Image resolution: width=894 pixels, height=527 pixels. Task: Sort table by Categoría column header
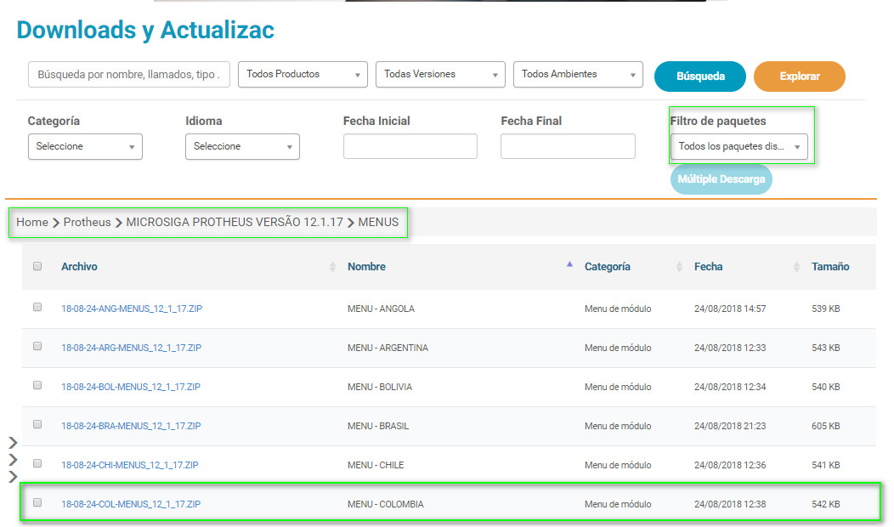click(x=608, y=266)
